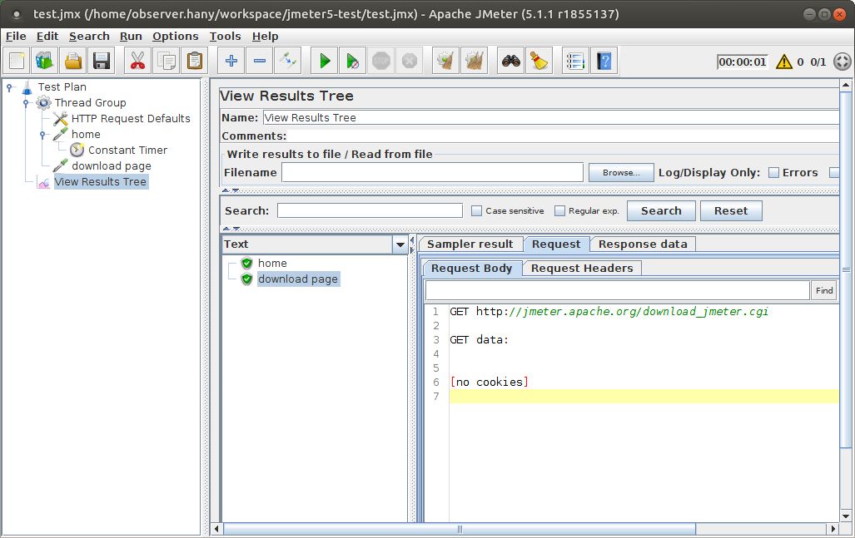
Task: Click the New test plan icon
Action: (17, 61)
